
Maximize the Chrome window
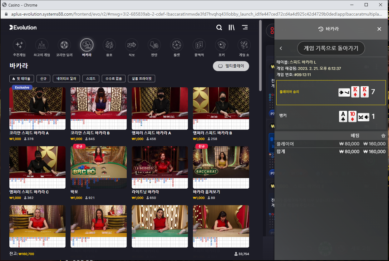click(x=366, y=5)
